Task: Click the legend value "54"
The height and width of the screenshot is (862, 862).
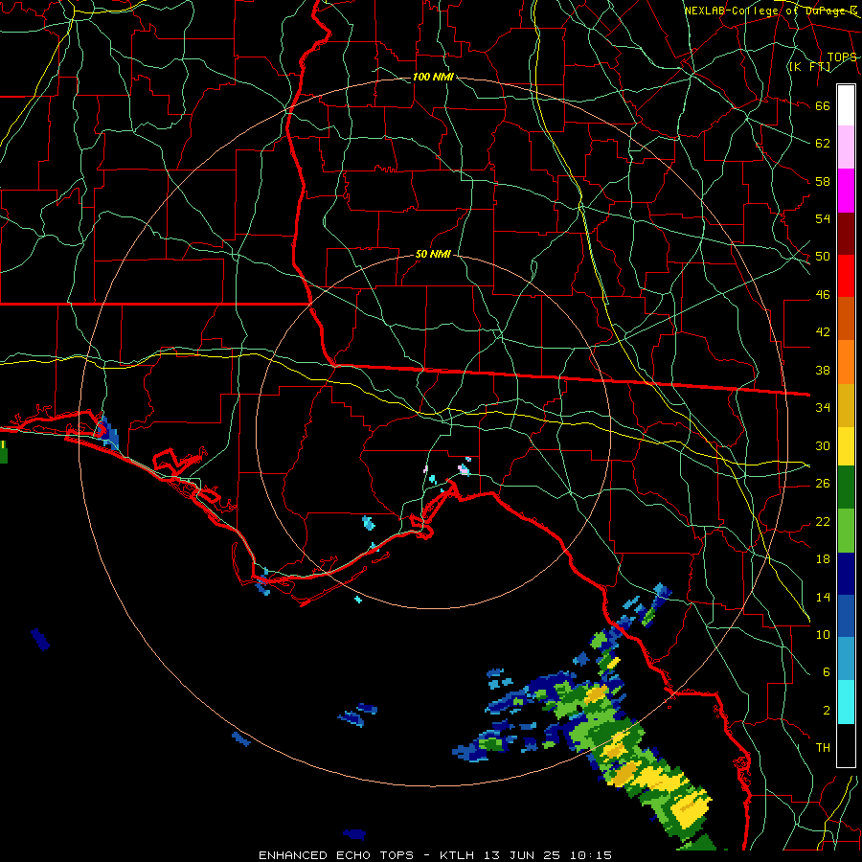Action: pyautogui.click(x=823, y=218)
